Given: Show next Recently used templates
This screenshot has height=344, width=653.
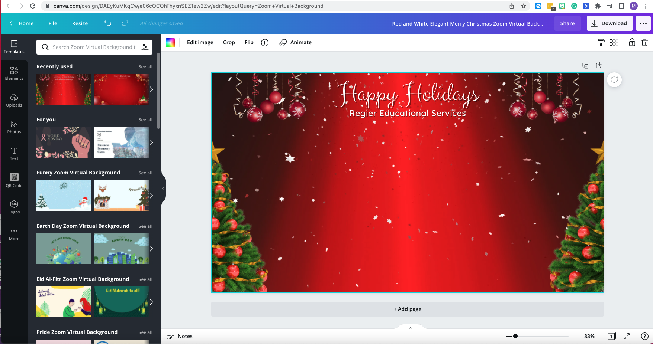Looking at the screenshot, I should pos(151,89).
